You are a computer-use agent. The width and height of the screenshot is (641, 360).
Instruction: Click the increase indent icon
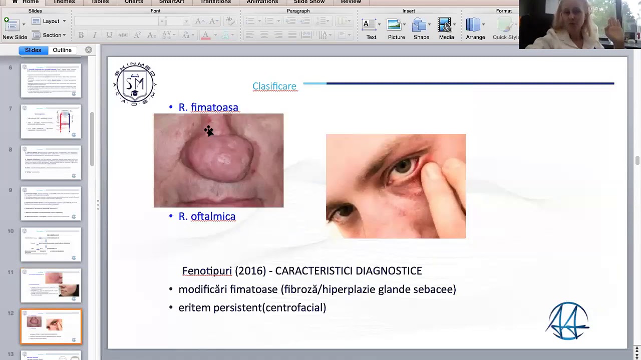[x=304, y=21]
